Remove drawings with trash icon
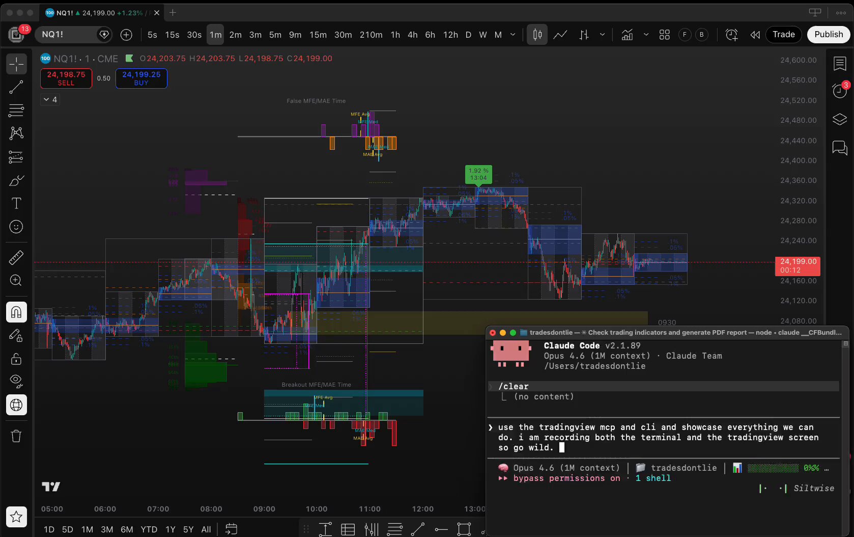Image resolution: width=854 pixels, height=537 pixels. coord(16,436)
